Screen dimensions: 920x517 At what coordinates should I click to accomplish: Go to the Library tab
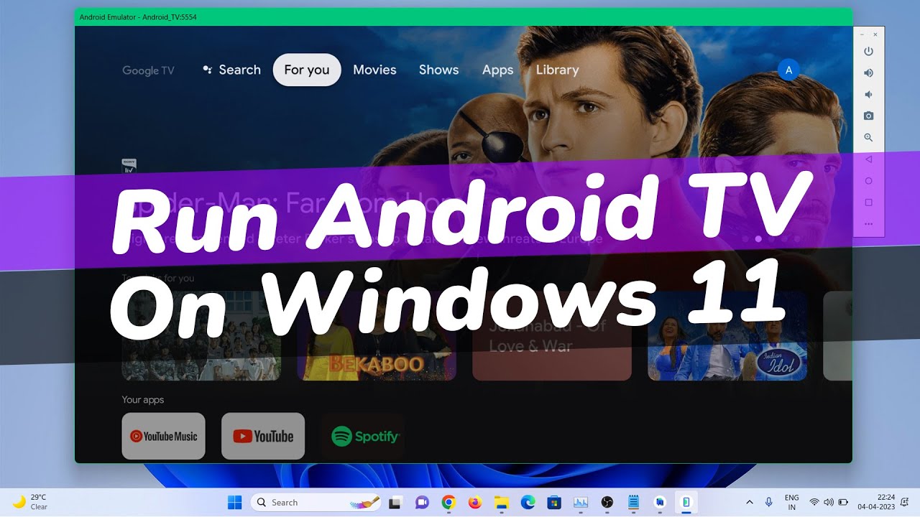[557, 70]
